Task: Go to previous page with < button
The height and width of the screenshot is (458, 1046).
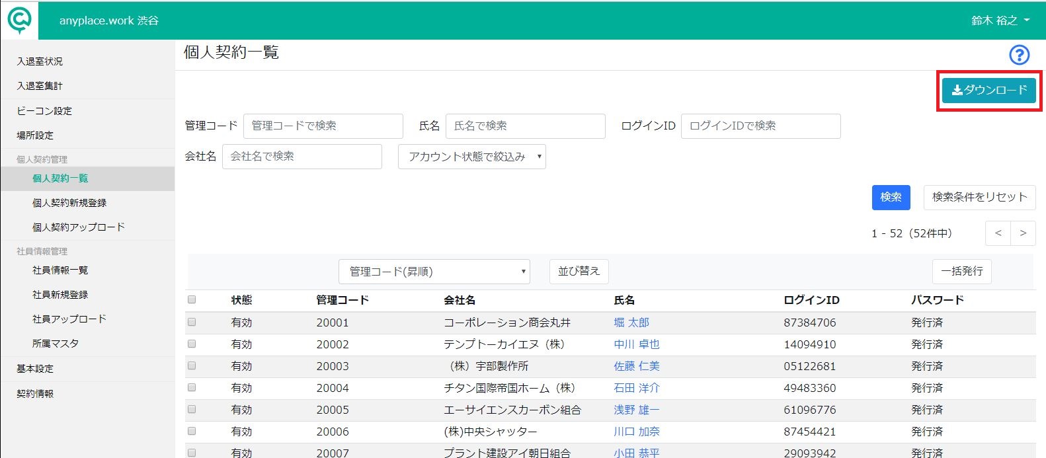Action: coord(998,233)
